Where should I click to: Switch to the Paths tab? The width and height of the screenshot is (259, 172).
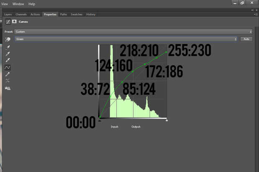[63, 15]
